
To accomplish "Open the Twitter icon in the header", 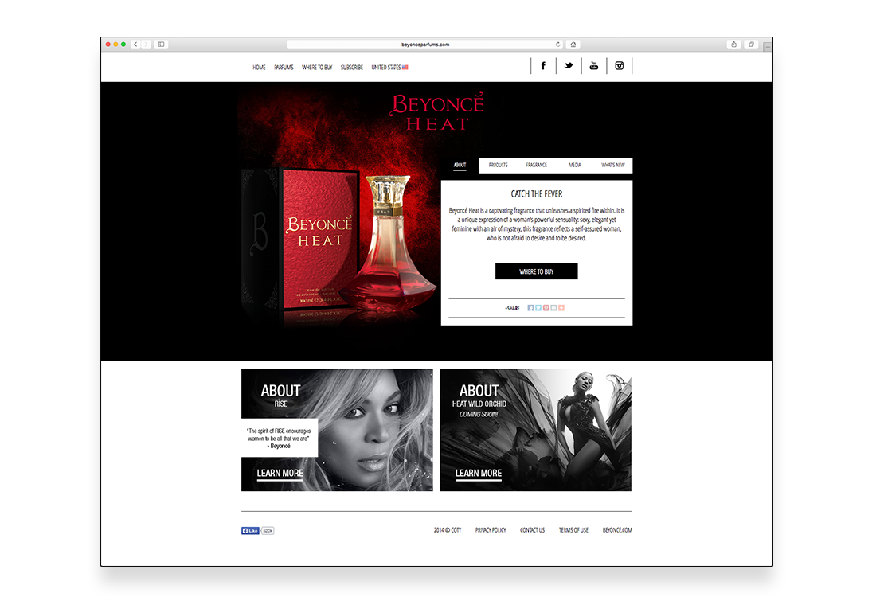I will pyautogui.click(x=568, y=66).
